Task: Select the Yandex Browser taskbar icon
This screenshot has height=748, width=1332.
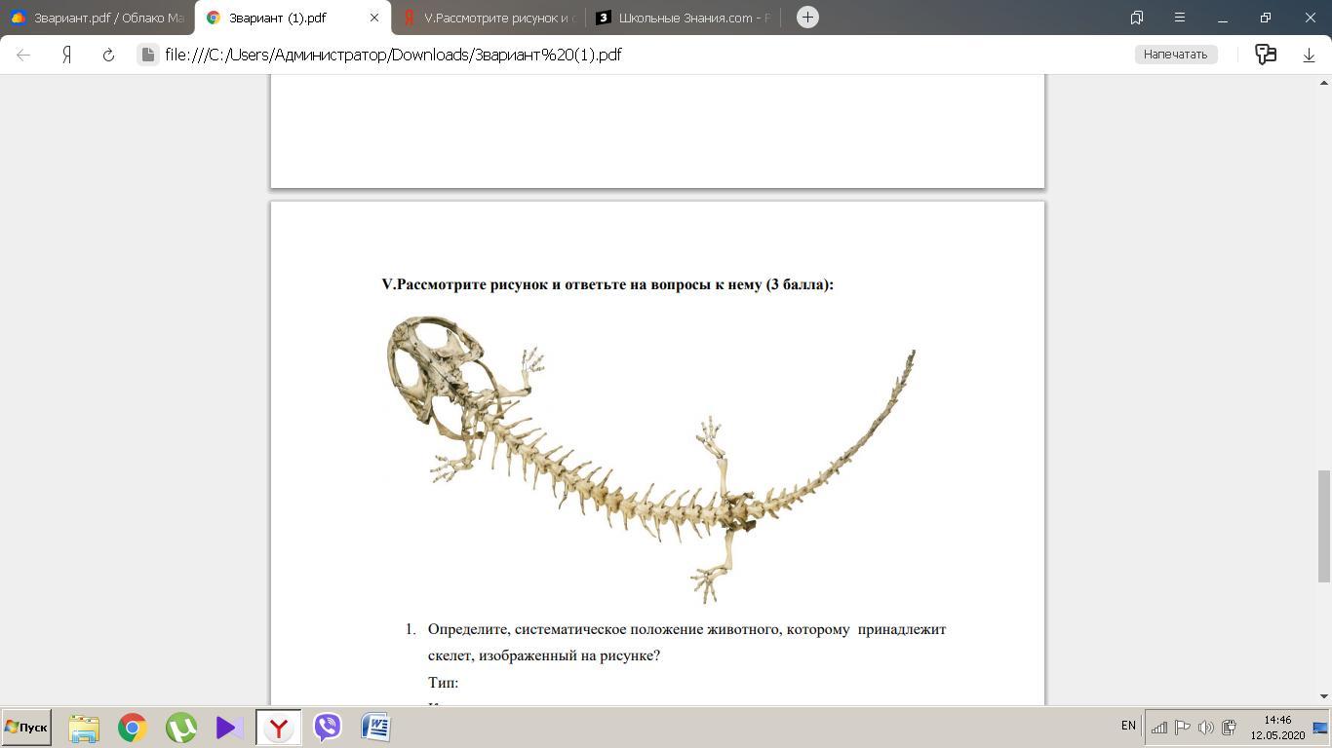Action: 279,728
